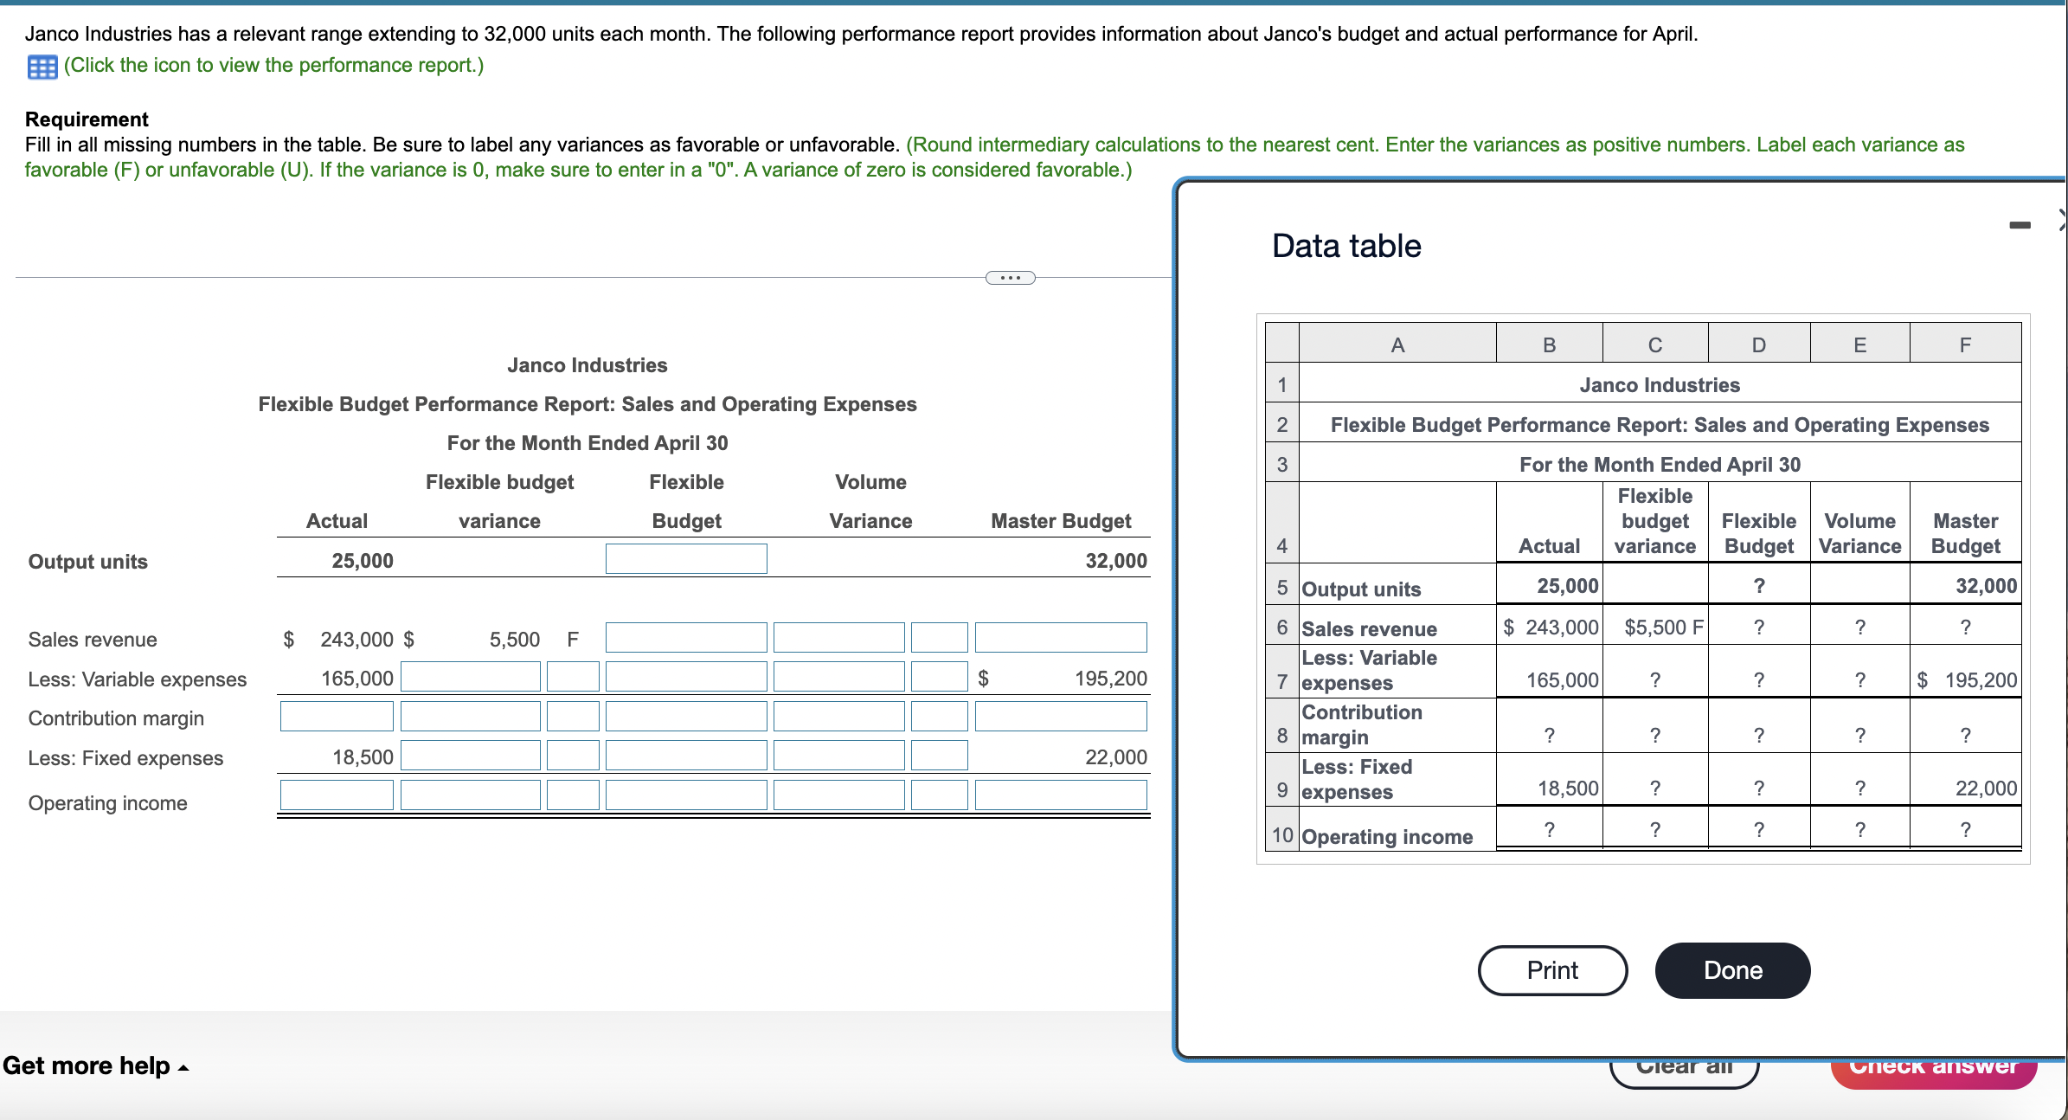
Task: Select Variable expenses variance F/U label box
Action: [x=572, y=677]
